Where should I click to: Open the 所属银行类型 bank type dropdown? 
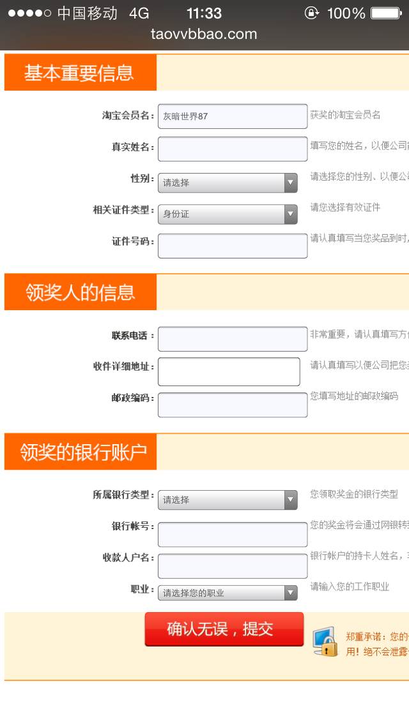click(x=228, y=500)
